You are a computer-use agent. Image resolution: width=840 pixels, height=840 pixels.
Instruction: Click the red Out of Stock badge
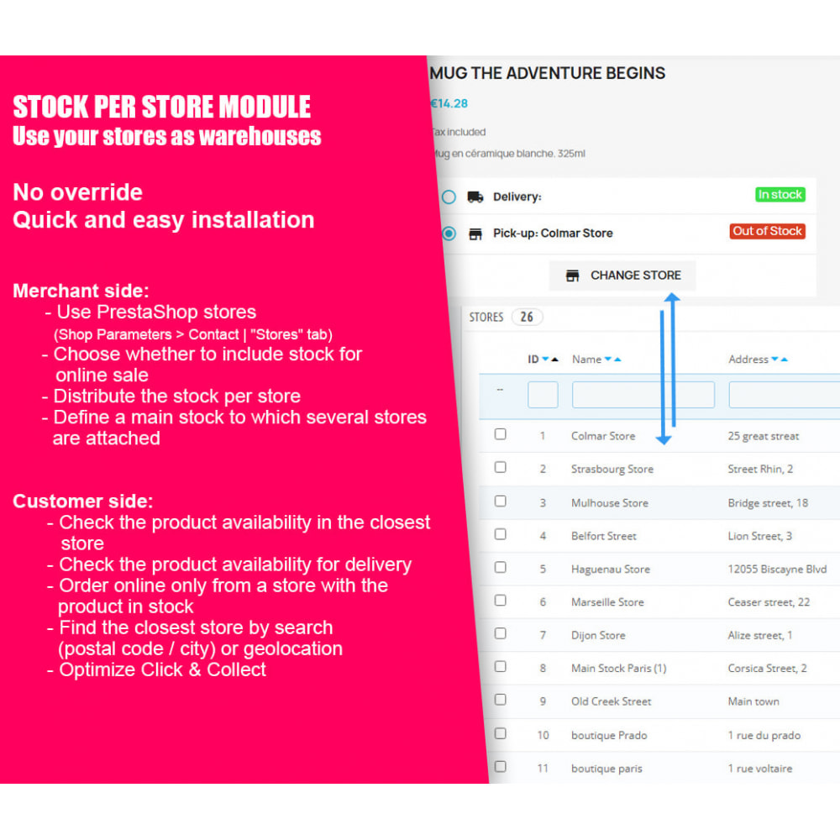click(767, 231)
